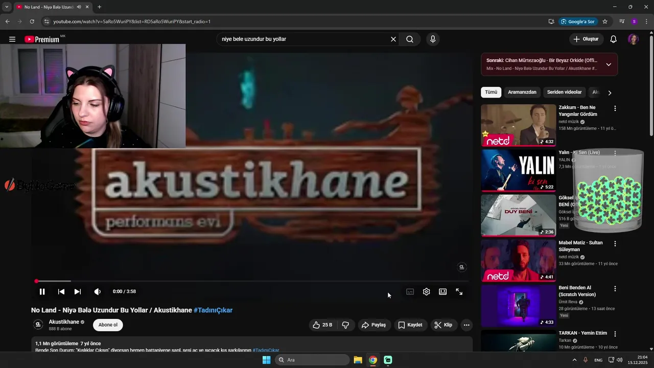This screenshot has height=368, width=654.
Task: Expand the Sonraki mix playlist panel
Action: (x=609, y=64)
